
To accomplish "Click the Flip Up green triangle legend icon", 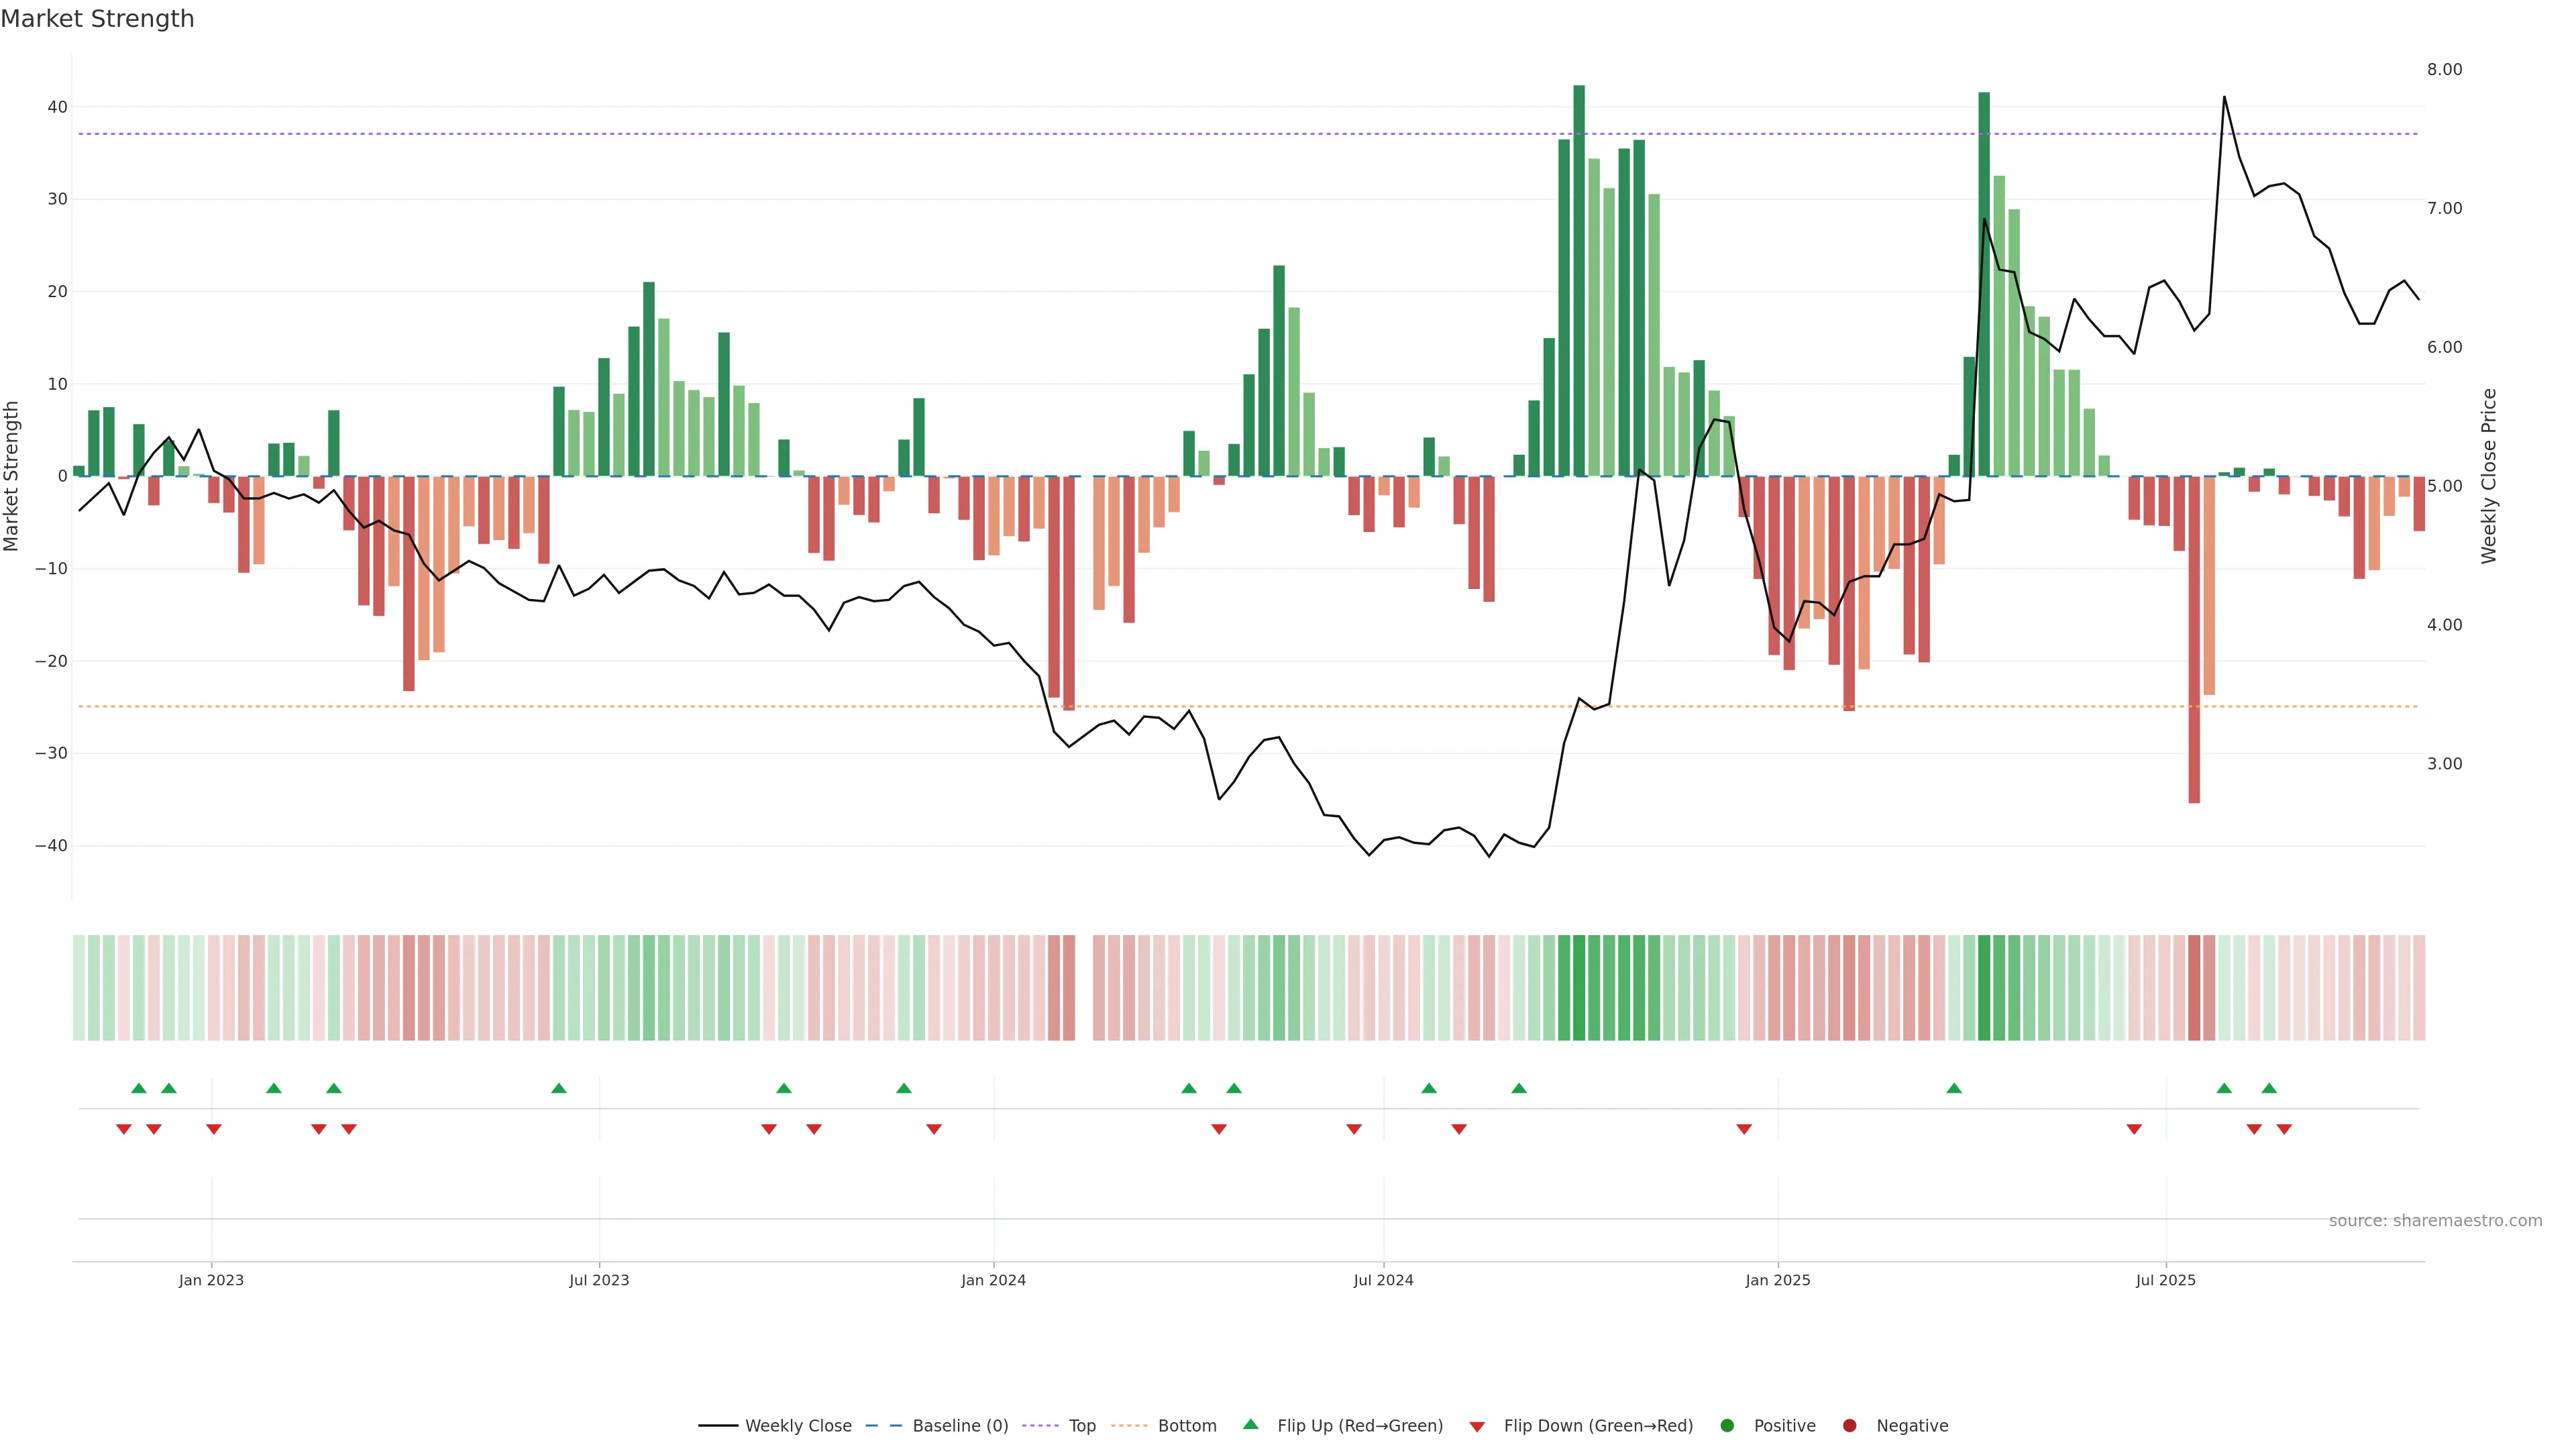I will [1250, 1425].
